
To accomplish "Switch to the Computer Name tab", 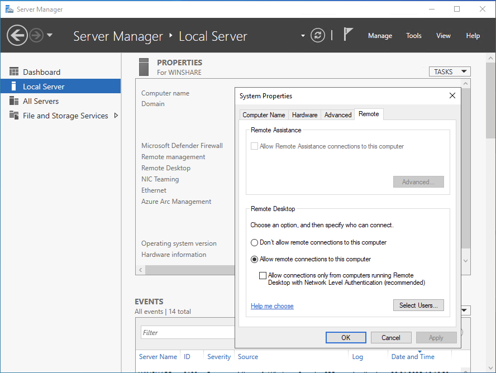I will (264, 115).
